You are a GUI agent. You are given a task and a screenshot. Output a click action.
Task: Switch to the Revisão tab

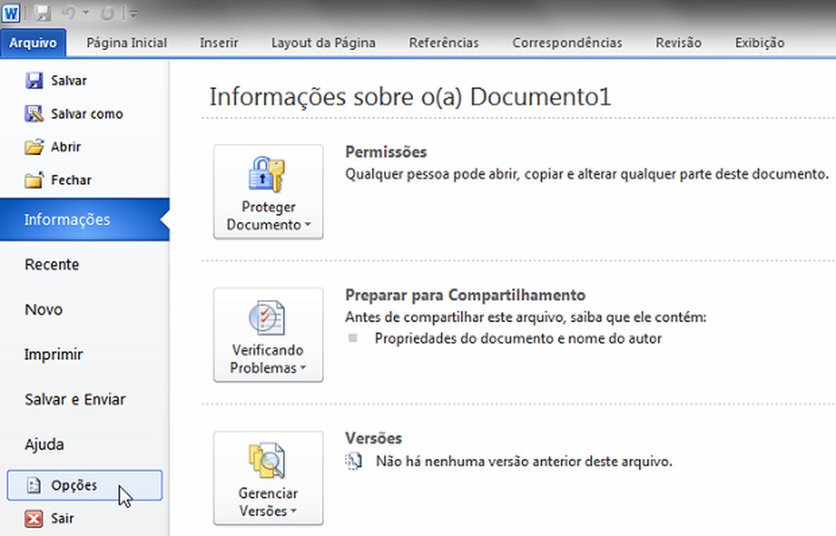[x=678, y=42]
